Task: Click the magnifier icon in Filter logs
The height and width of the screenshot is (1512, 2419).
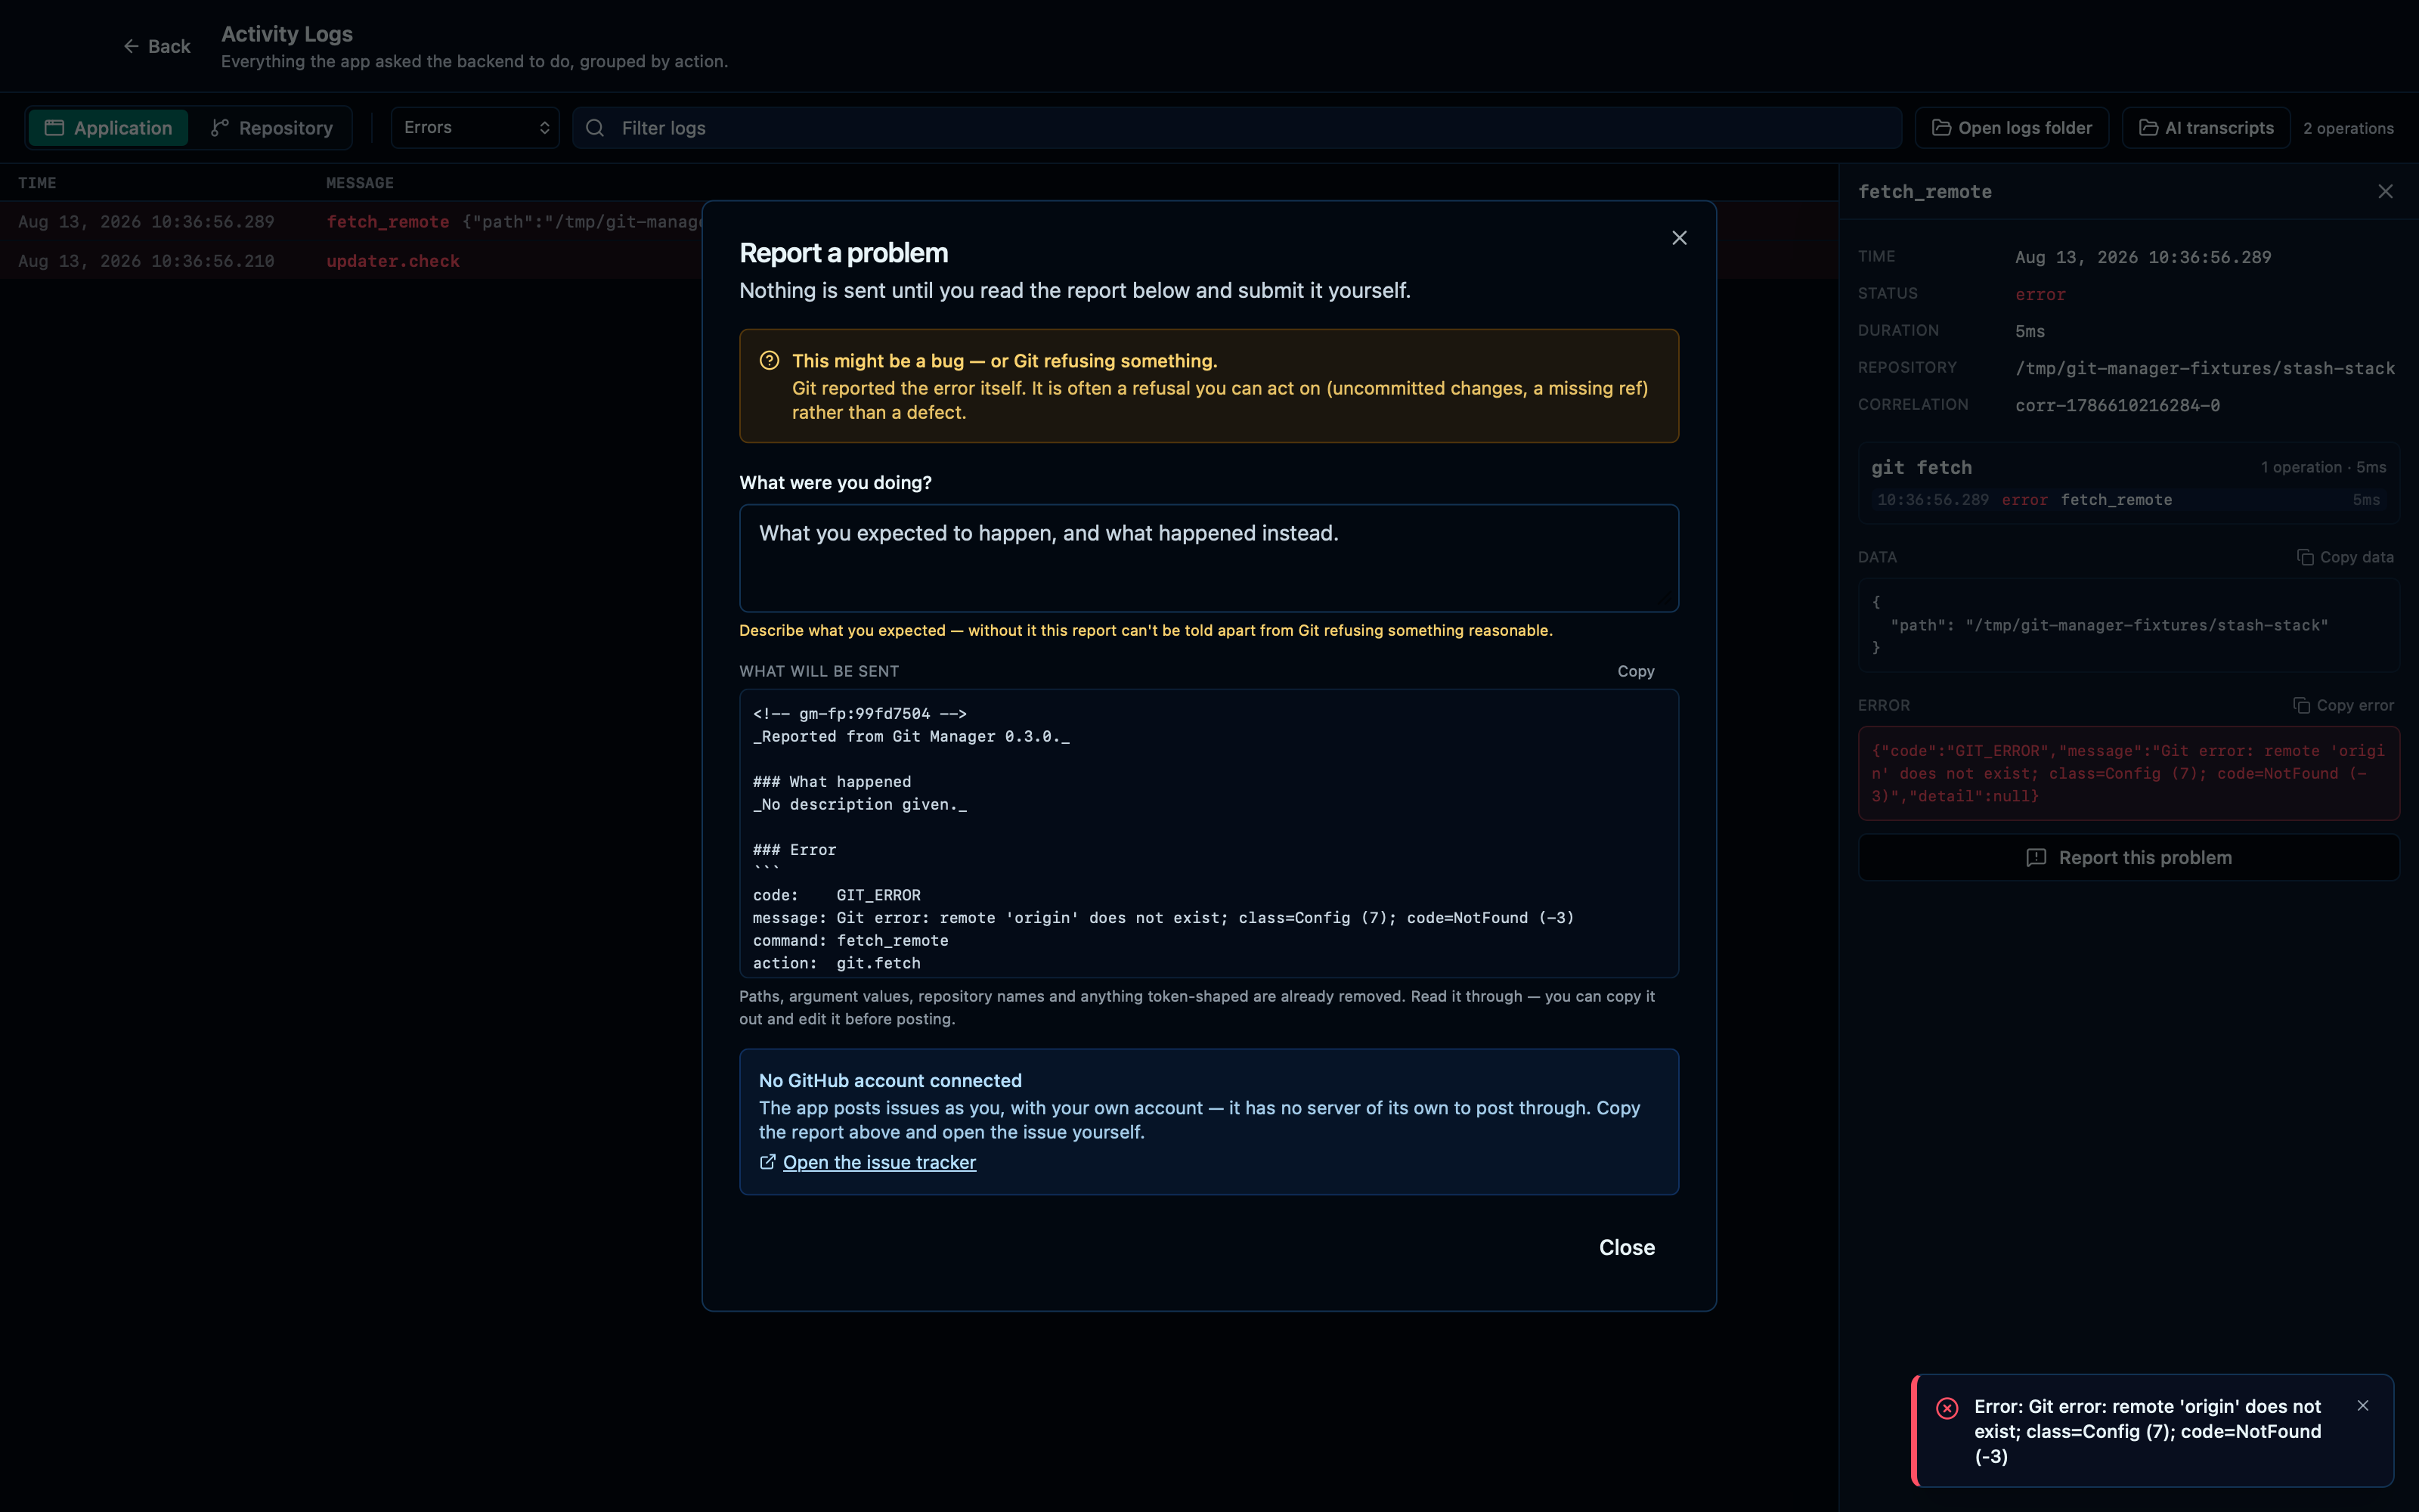Action: point(595,128)
